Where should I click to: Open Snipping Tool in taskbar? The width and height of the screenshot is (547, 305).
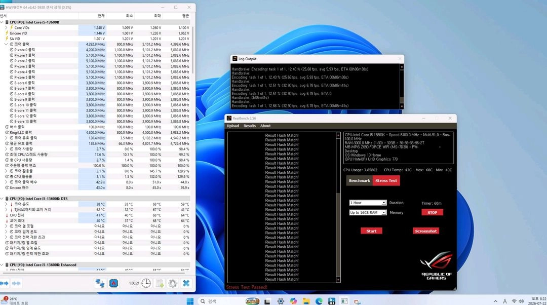coord(357,301)
